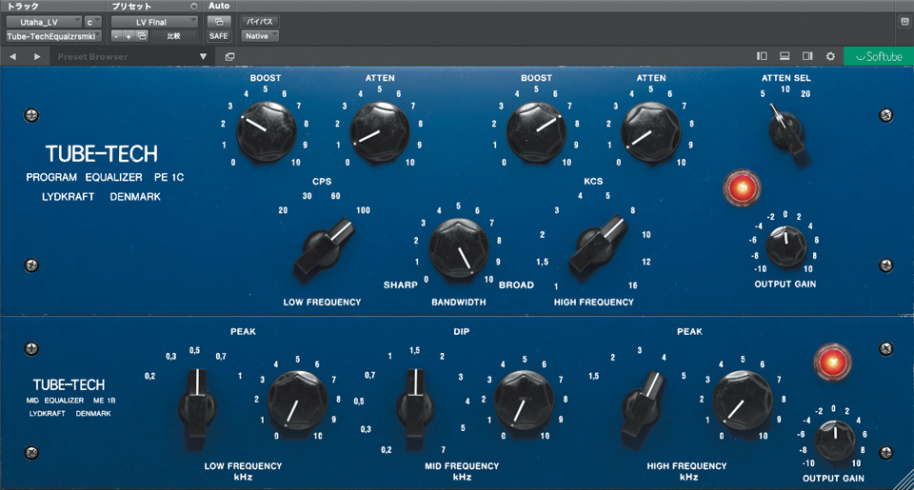Click the 'MID EQUALIZER ME 1B' label
914x490 pixels.
[x=71, y=401]
